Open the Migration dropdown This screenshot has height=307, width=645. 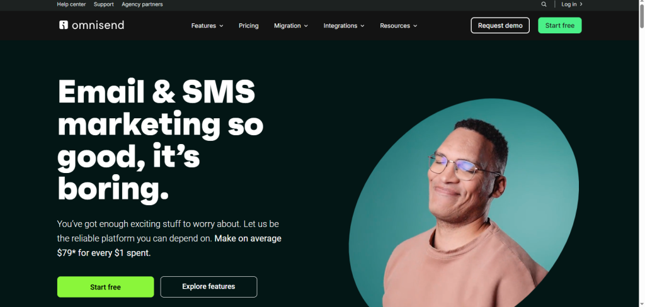tap(291, 26)
